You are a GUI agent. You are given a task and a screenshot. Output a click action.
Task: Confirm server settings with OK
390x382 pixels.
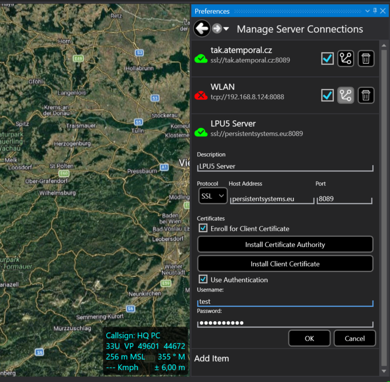click(309, 338)
